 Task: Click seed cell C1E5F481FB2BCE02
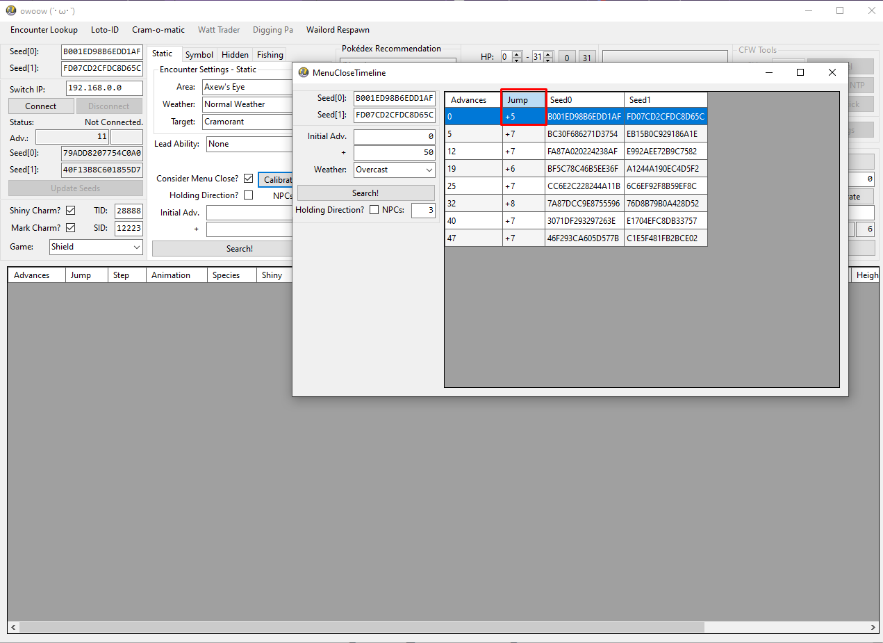click(666, 238)
